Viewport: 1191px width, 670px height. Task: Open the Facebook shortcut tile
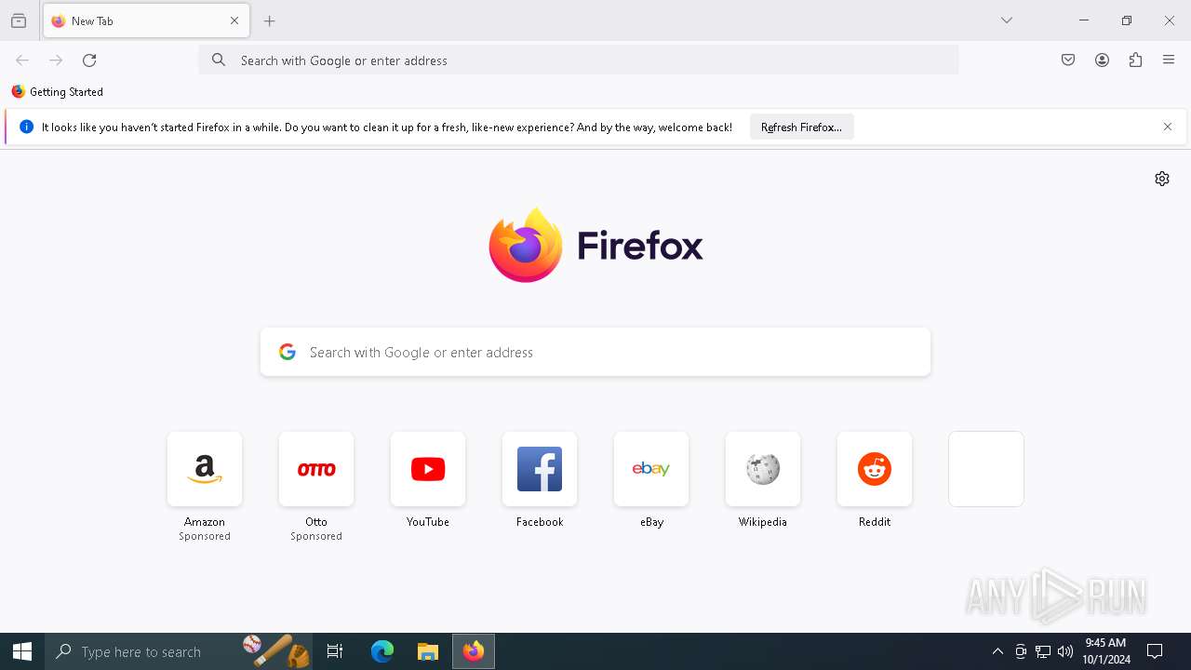[540, 469]
